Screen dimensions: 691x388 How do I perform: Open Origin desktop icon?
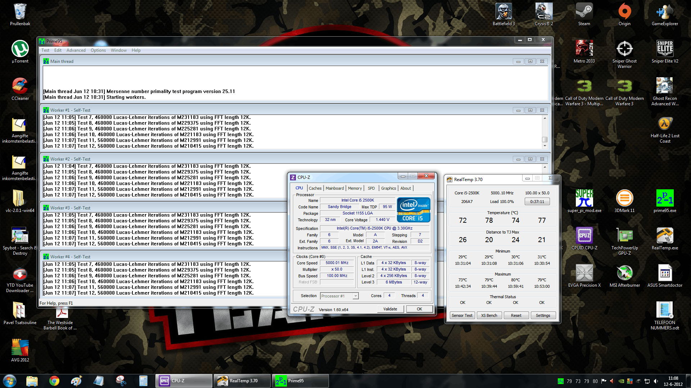click(x=624, y=14)
